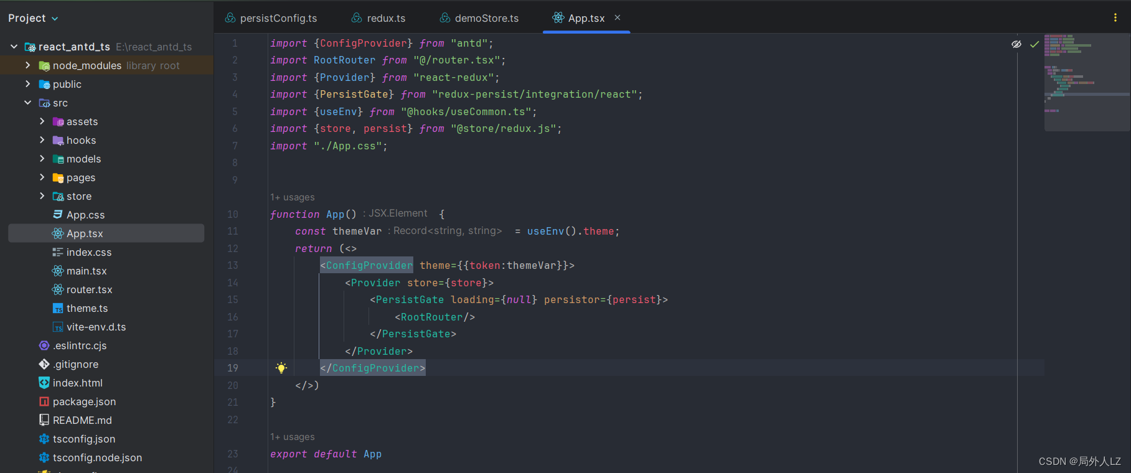This screenshot has height=473, width=1131.
Task: Click the README.md file icon
Action: [x=44, y=420]
